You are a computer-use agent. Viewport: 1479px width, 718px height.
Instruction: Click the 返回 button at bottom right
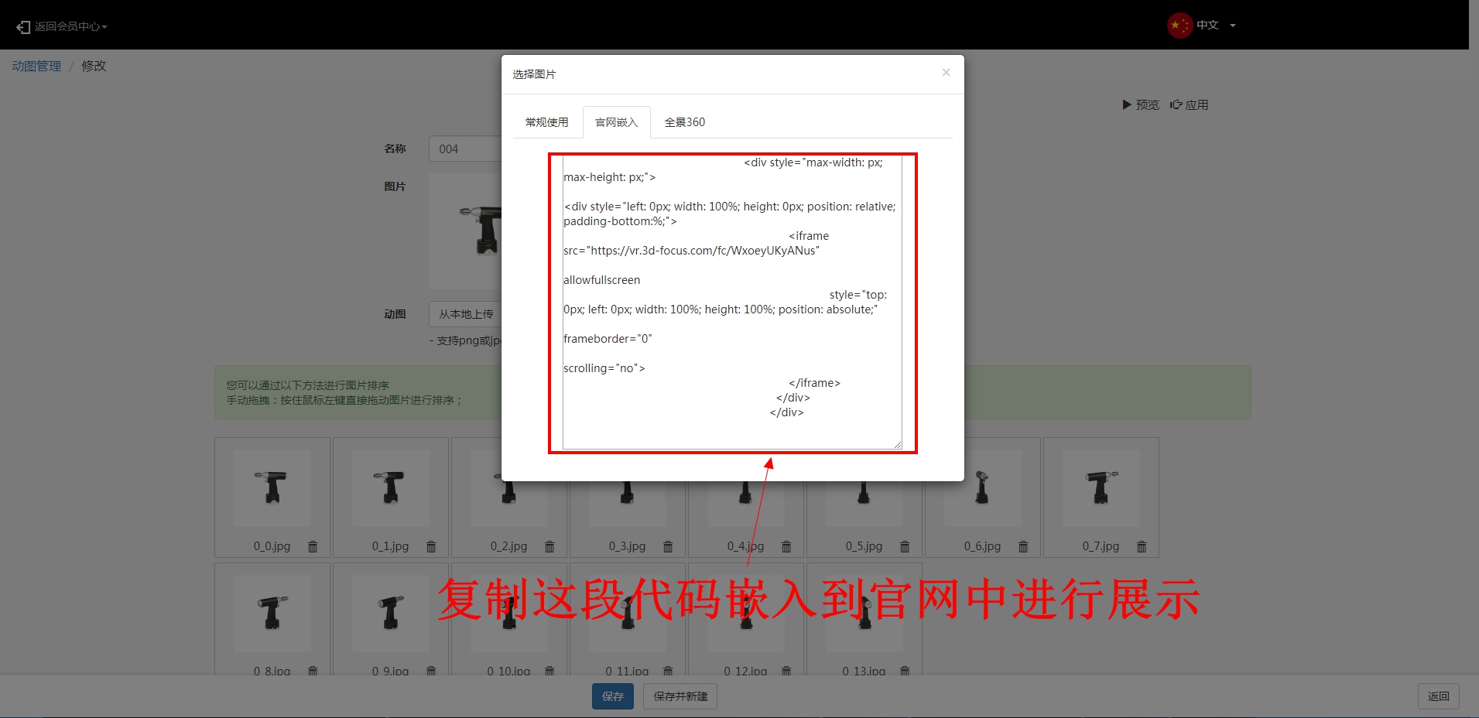coord(1438,696)
